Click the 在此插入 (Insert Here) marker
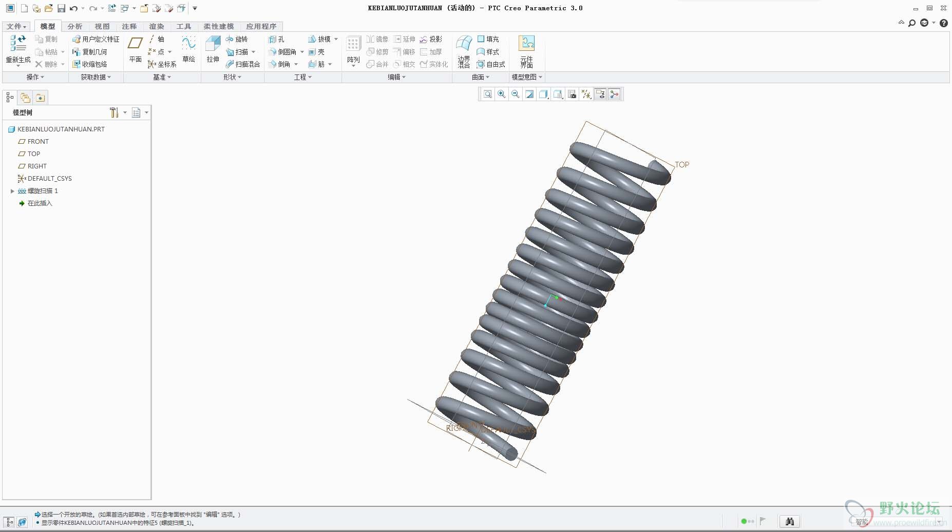 pos(35,203)
